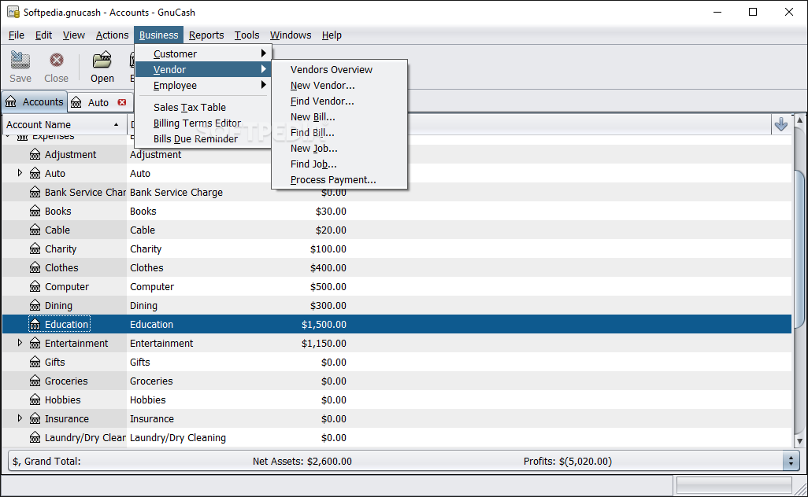Click the Gifts account bank icon
Viewport: 808px width, 497px height.
[35, 363]
